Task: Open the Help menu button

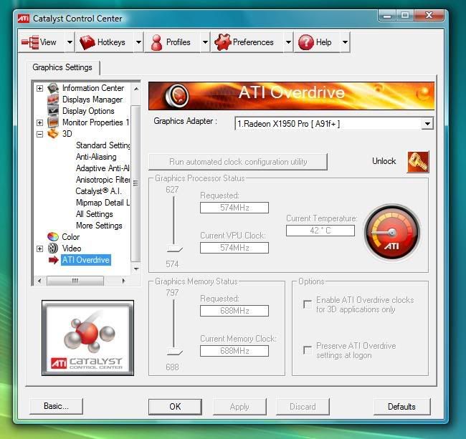Action: [318, 42]
